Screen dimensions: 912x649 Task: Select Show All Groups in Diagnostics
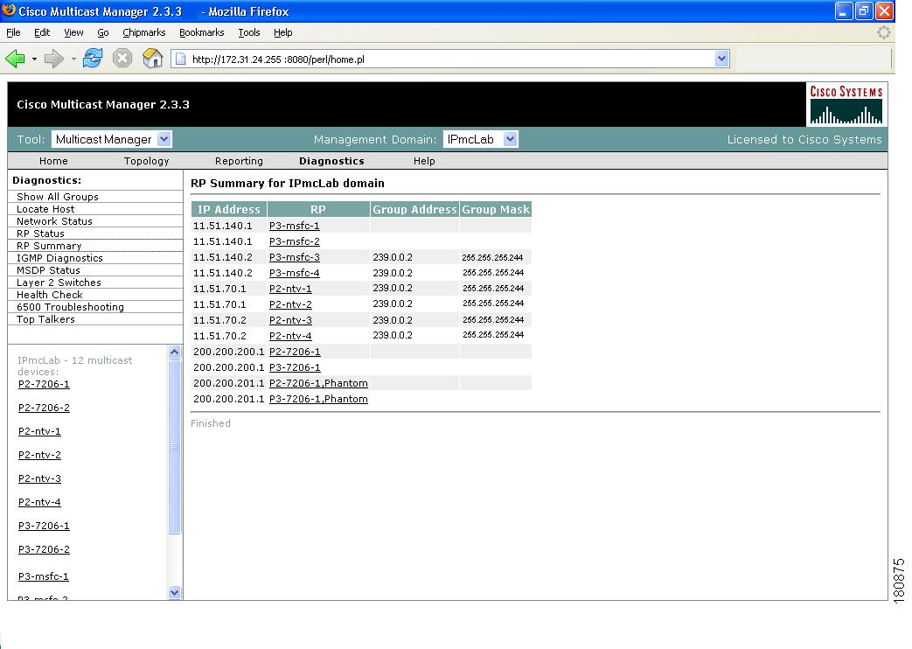click(58, 197)
